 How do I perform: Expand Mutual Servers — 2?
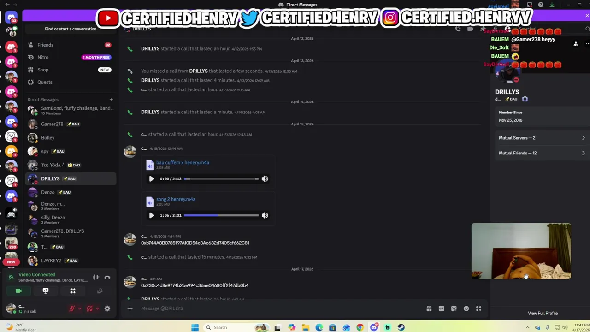(542, 138)
